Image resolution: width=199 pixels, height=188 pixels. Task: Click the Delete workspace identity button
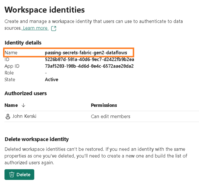[x=19, y=174]
